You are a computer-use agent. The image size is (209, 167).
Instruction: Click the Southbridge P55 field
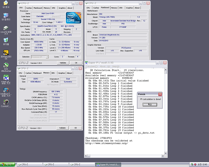[x=123, y=24]
